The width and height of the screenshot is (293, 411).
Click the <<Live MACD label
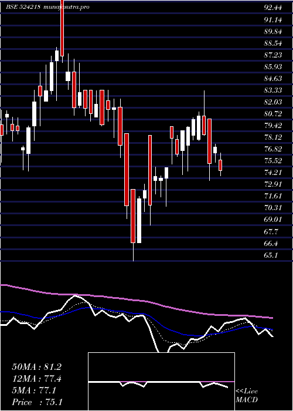pyautogui.click(x=247, y=396)
